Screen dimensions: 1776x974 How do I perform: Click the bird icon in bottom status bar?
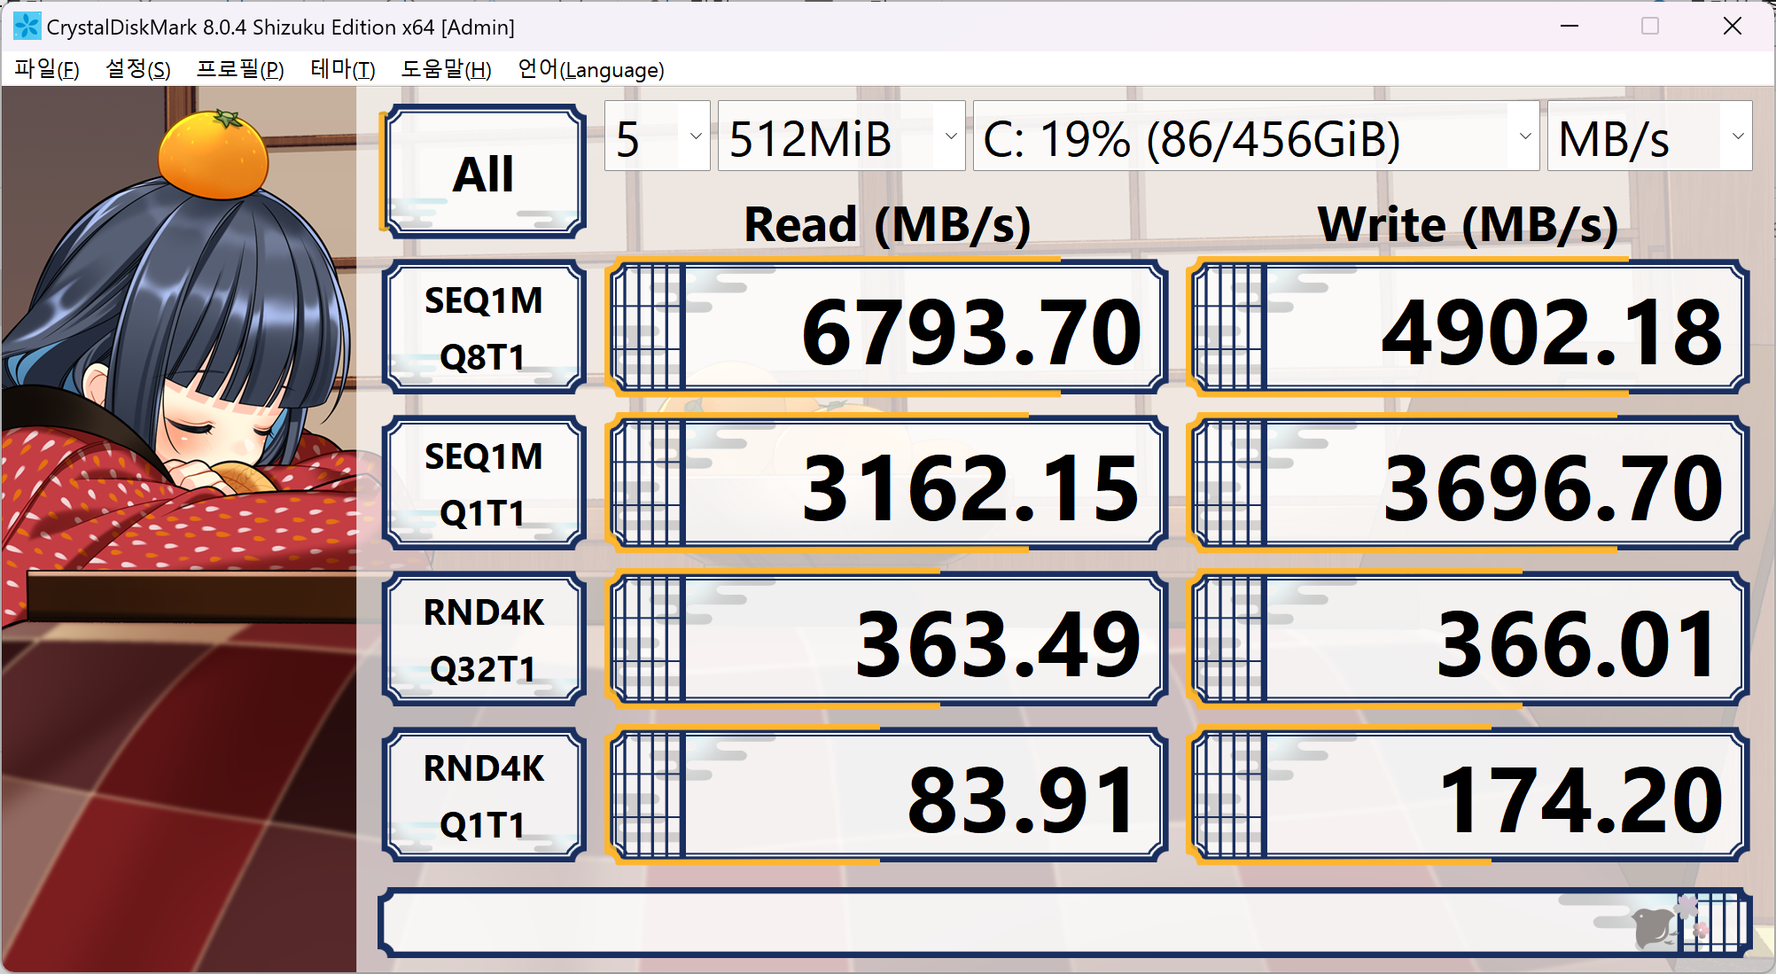[1653, 927]
